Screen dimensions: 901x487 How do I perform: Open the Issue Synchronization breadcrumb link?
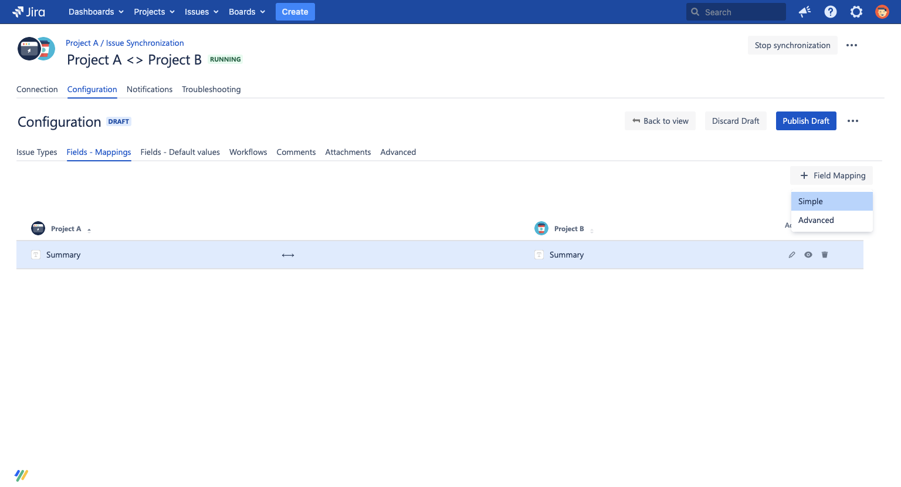144,43
